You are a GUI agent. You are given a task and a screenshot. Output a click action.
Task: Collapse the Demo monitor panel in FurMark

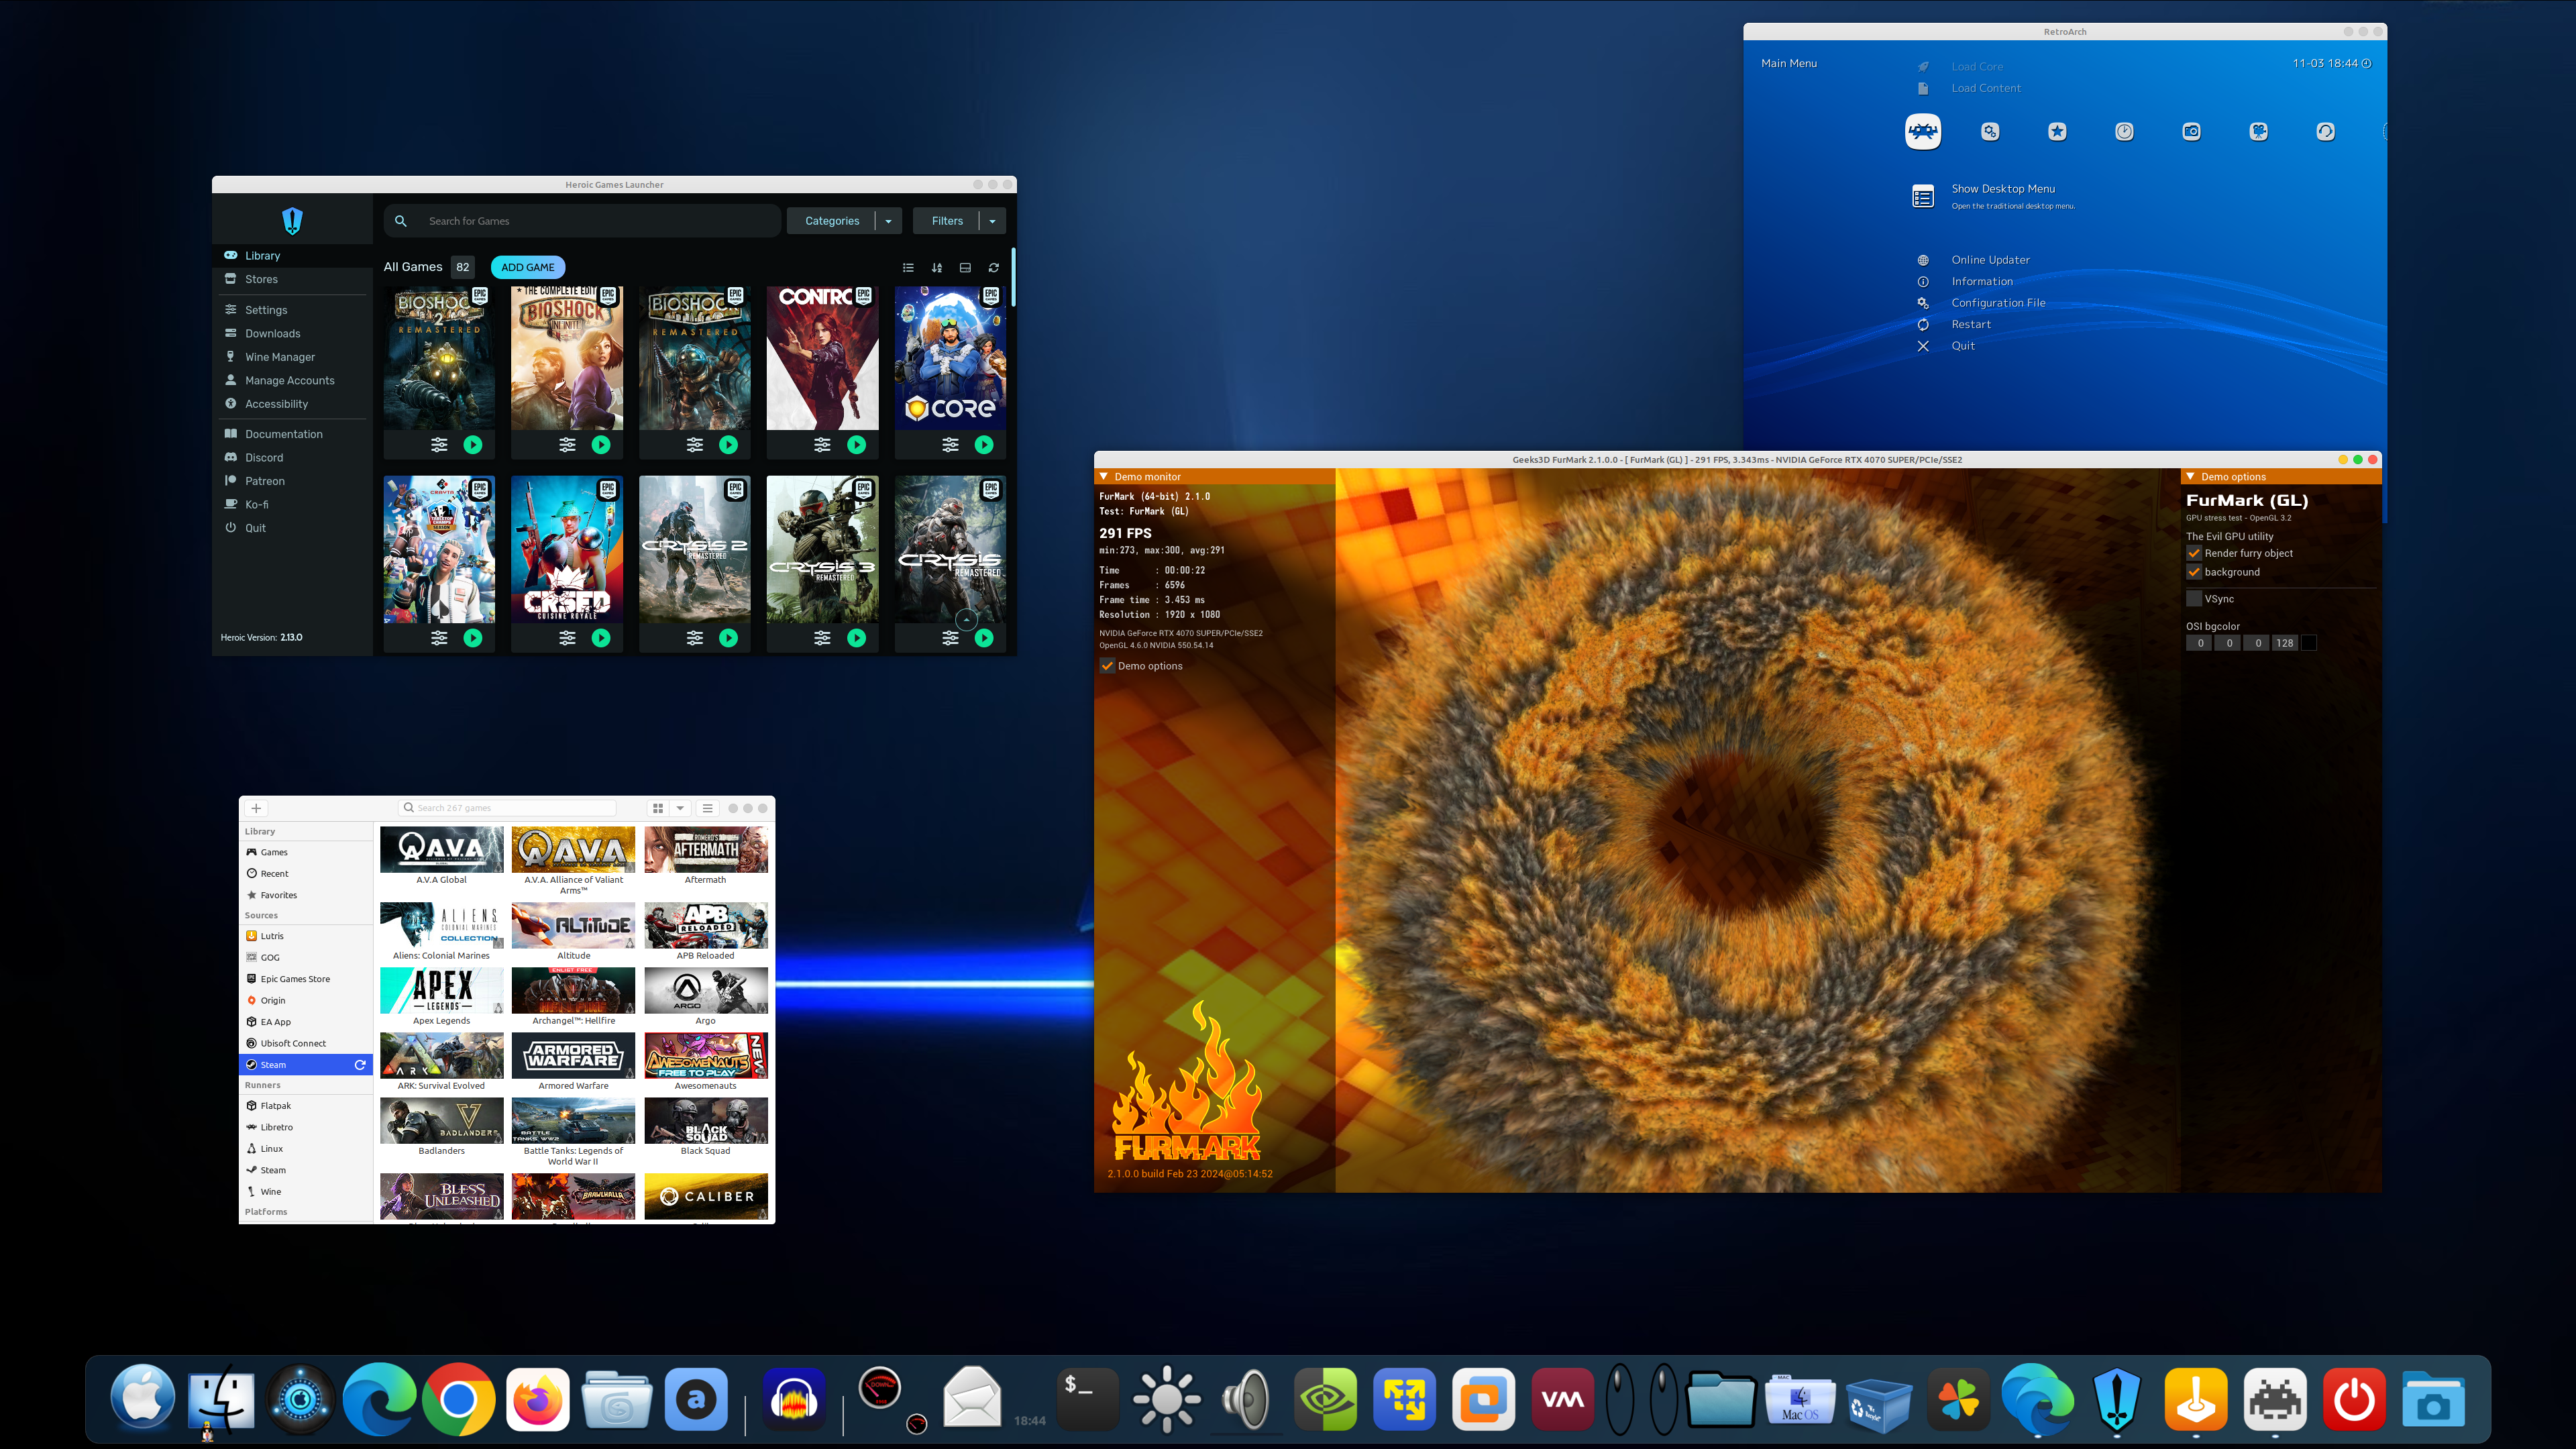click(1104, 477)
